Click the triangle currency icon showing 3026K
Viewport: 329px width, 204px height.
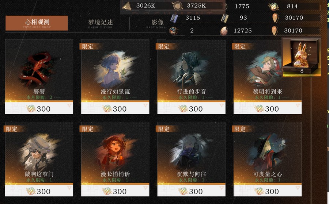(x=127, y=6)
